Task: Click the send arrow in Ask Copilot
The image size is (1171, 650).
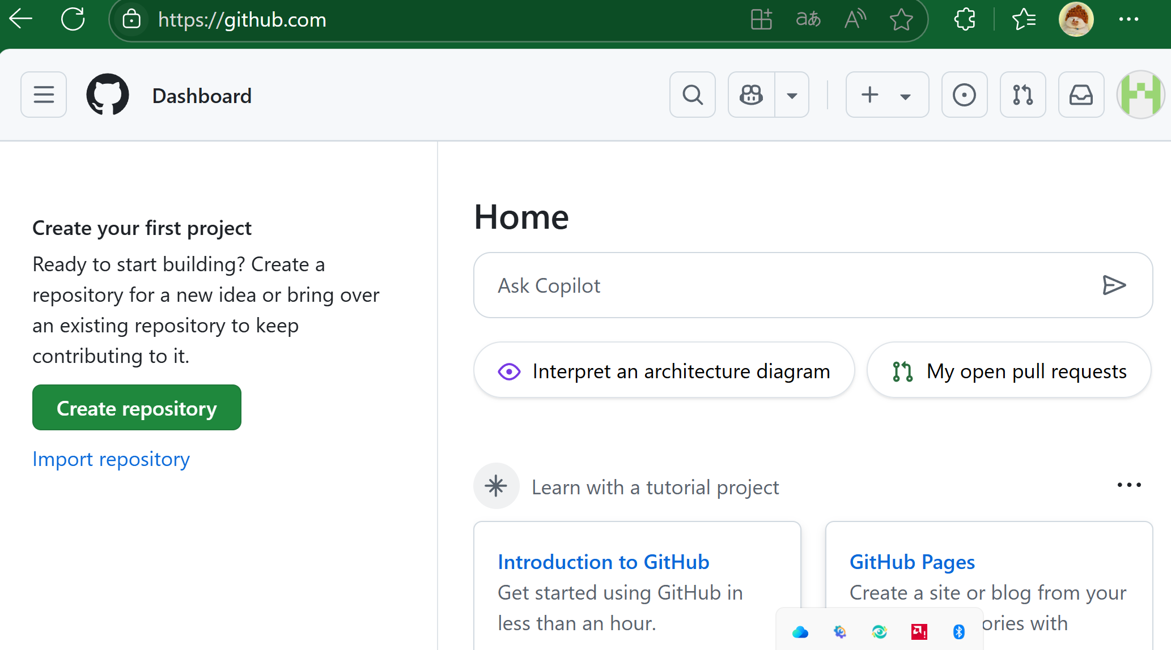Action: [1113, 285]
